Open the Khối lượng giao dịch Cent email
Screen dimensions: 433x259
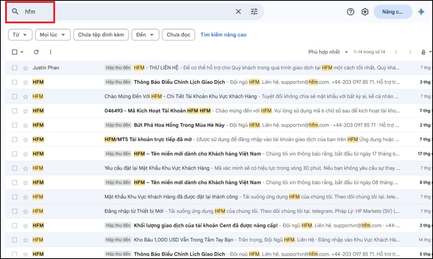[218, 225]
